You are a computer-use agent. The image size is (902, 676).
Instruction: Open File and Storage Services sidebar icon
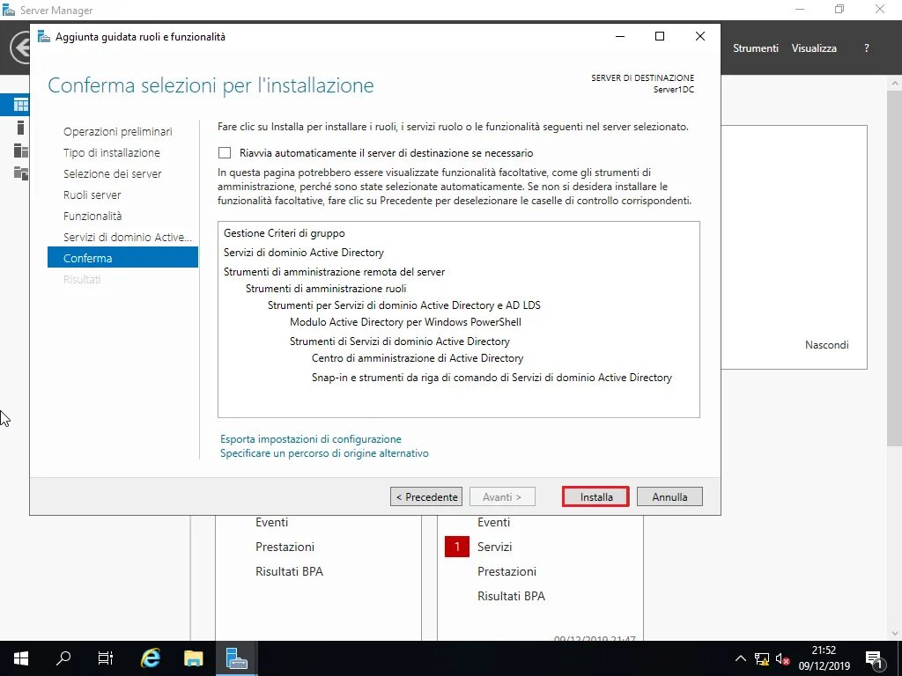(x=21, y=173)
